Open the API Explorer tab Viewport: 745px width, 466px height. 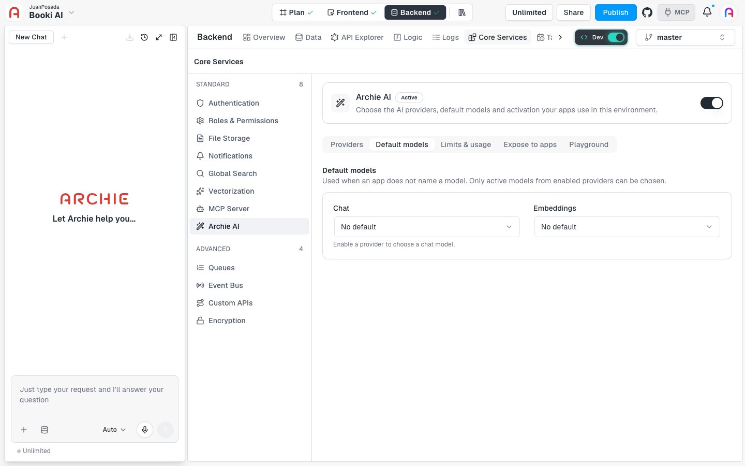(x=357, y=37)
